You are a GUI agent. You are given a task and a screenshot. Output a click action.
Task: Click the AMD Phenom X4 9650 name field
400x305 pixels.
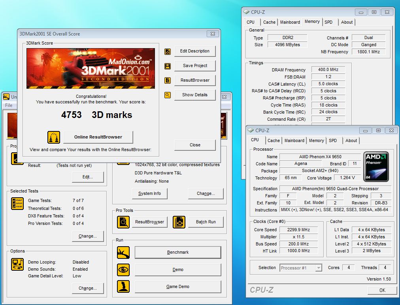click(x=320, y=157)
